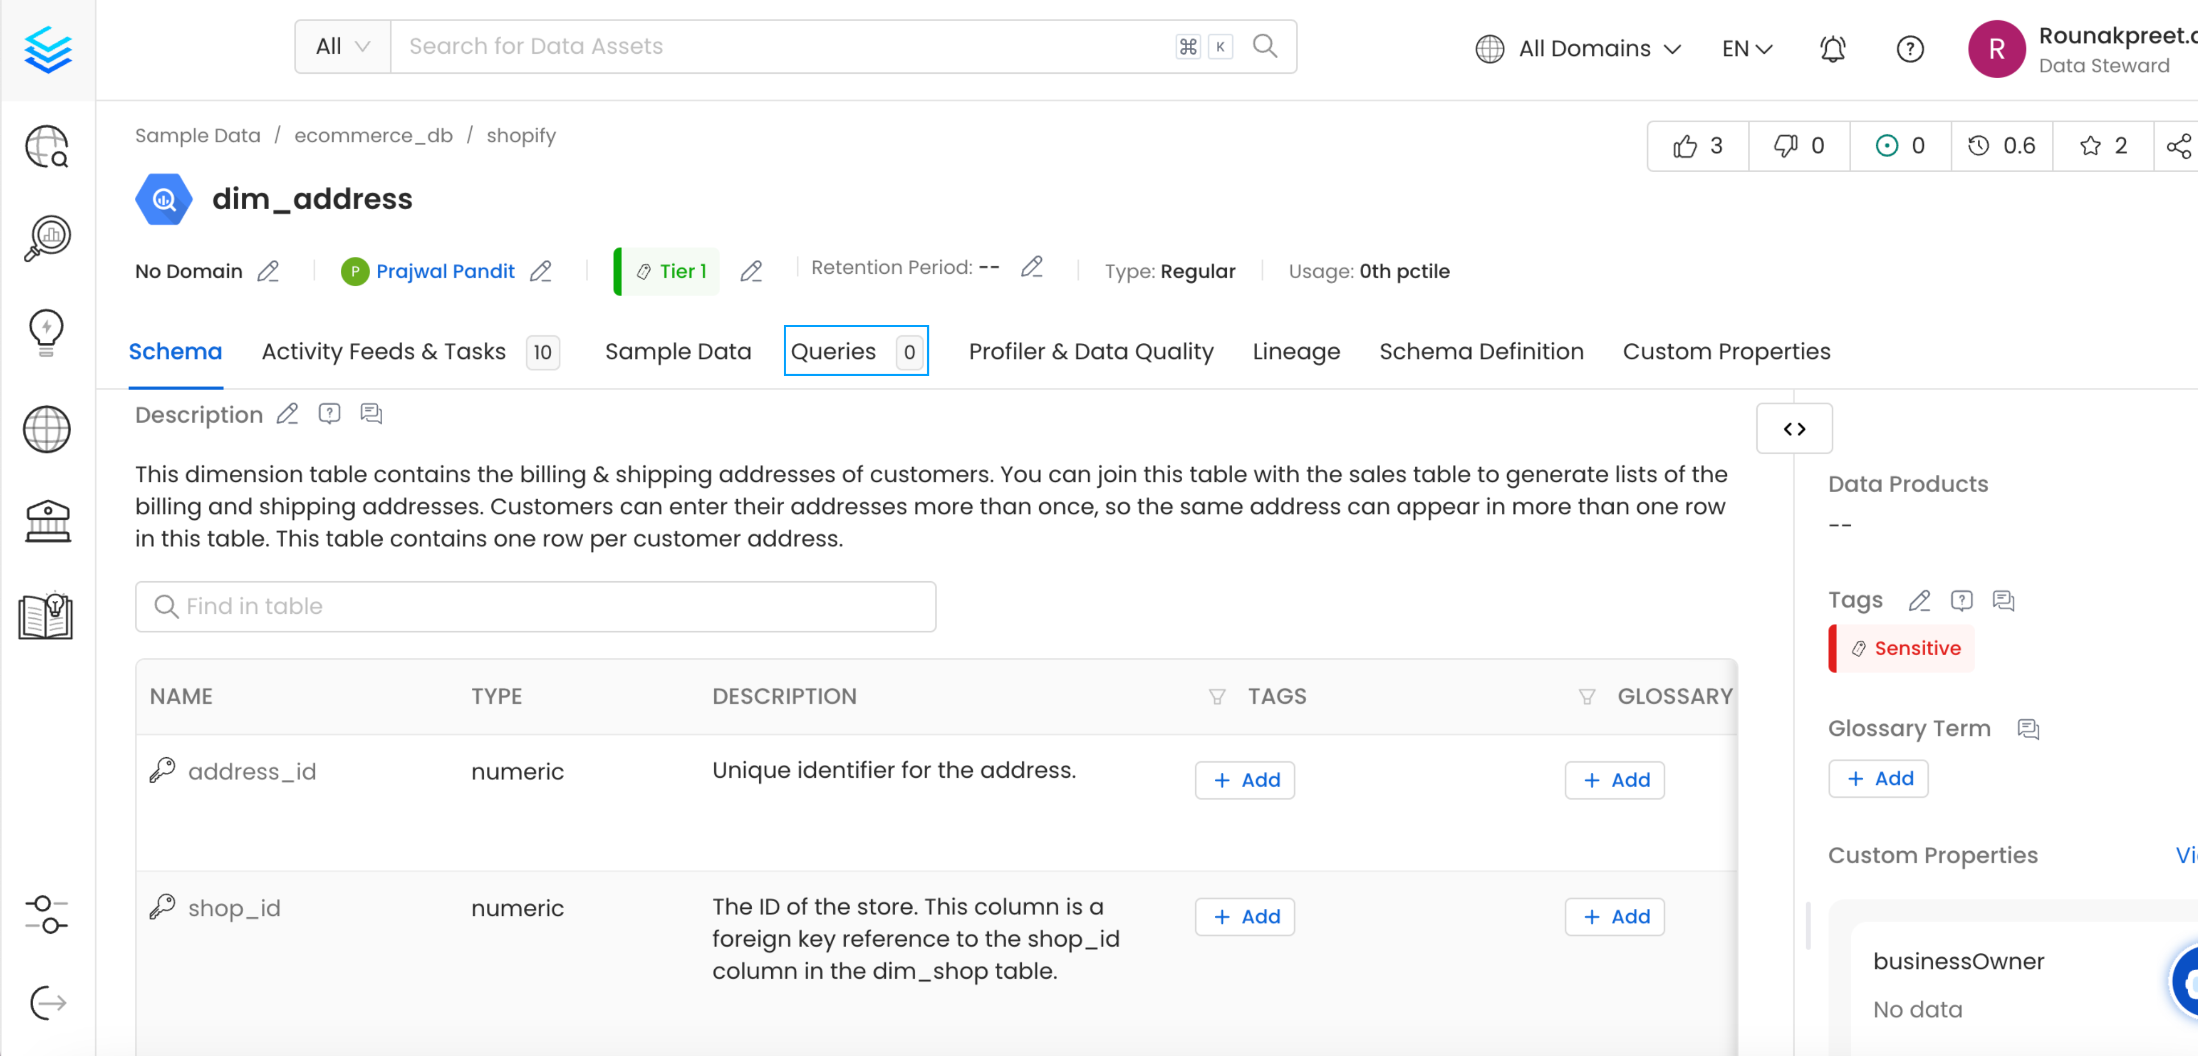This screenshot has height=1056, width=2198.
Task: Edit the Tier 1 pencil icon
Action: [751, 271]
